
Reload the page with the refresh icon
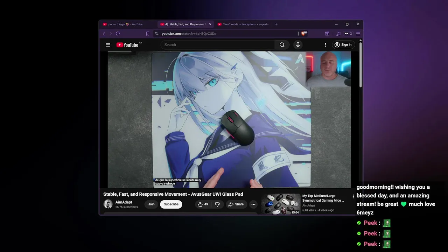[118, 34]
